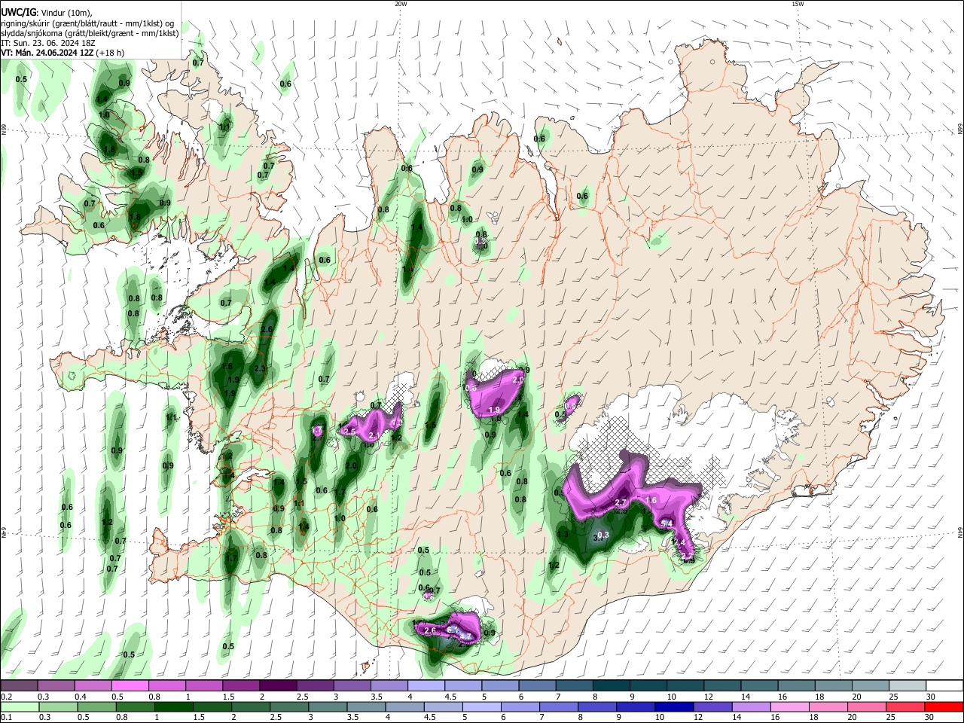
Task: Click the '0.2' label in the upper legend scale
Action: (x=7, y=697)
